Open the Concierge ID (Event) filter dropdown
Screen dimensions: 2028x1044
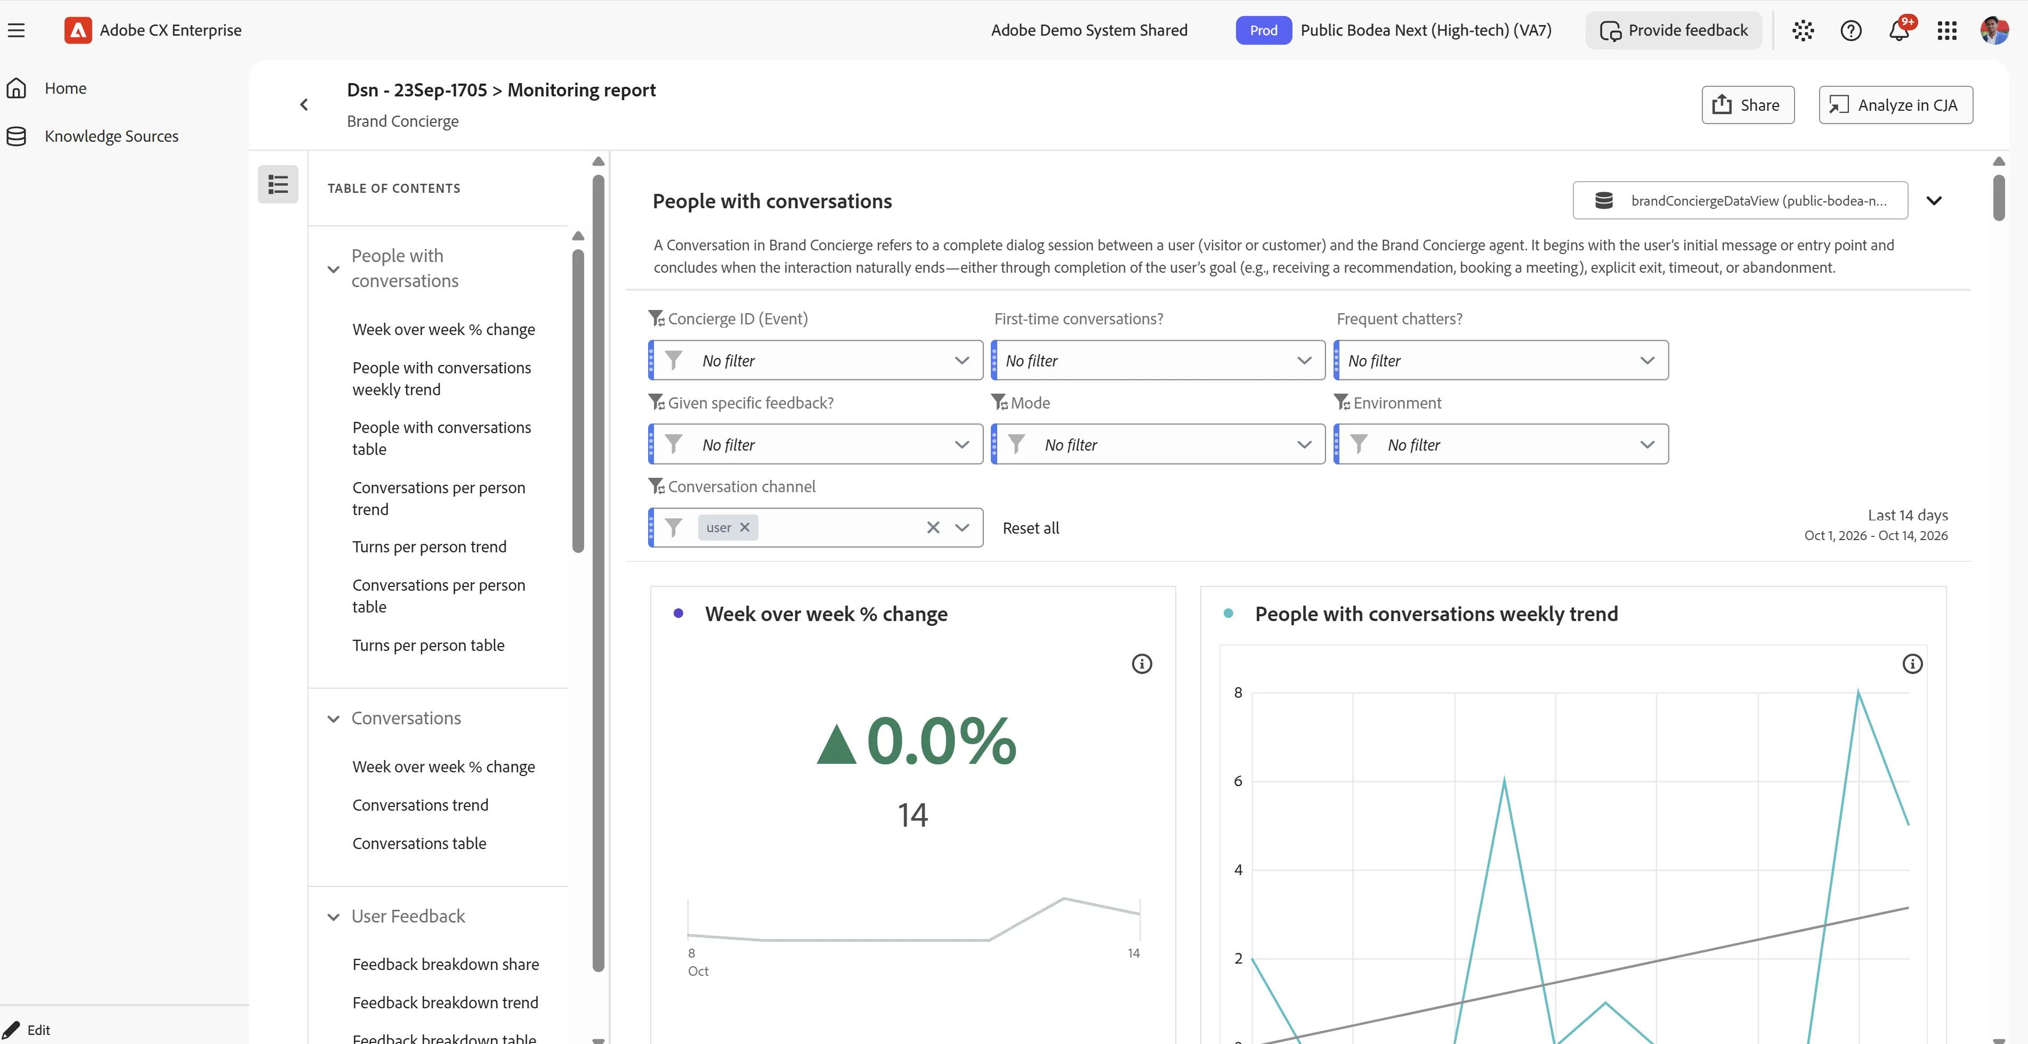click(815, 360)
